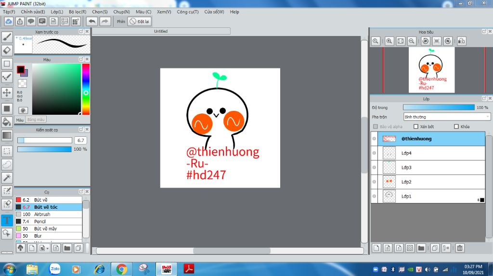Zoom out on the navigator preview
493x276 pixels.
pos(412,41)
